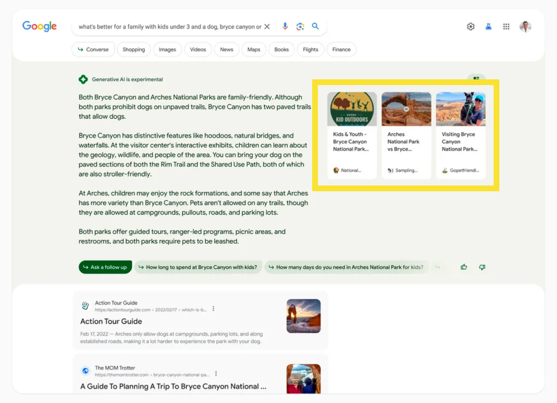557x403 pixels.
Task: Open the Visiting Bryce Canyon source card
Action: [x=461, y=134]
